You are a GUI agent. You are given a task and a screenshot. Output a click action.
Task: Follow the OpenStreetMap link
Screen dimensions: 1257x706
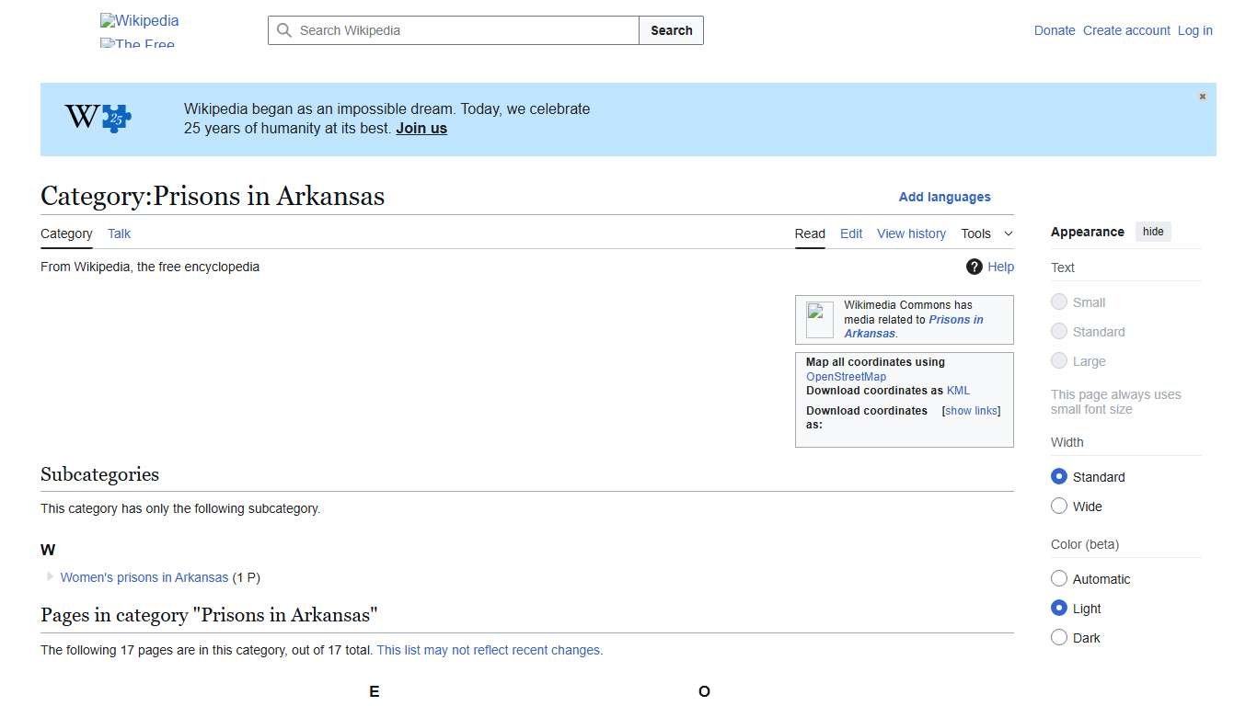point(845,376)
